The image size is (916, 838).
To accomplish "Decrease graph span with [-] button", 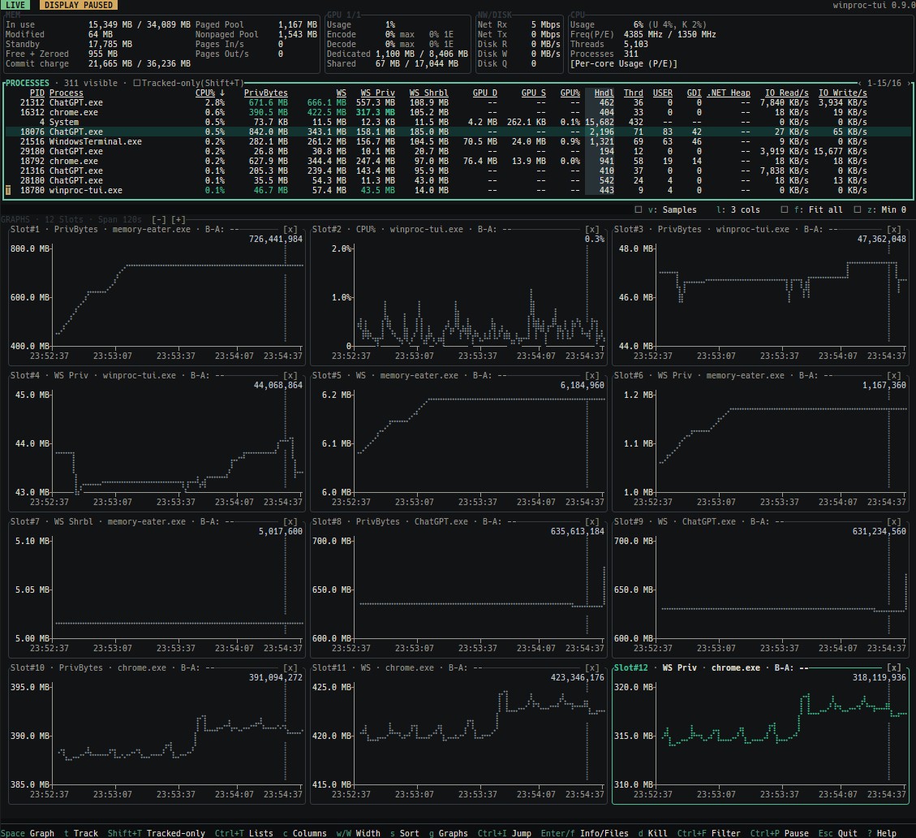I will tap(159, 220).
